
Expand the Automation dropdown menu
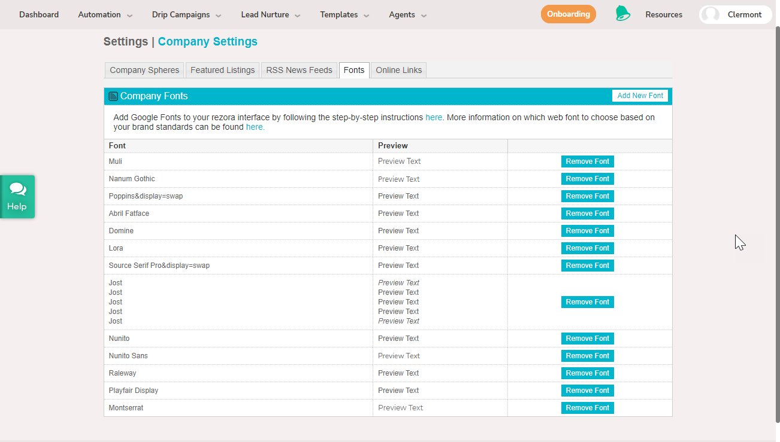[x=105, y=14]
